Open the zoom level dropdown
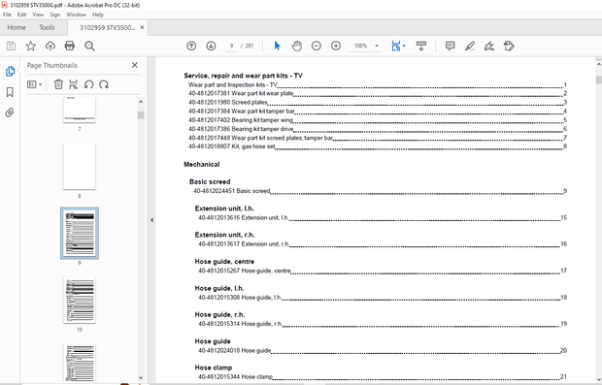The height and width of the screenshot is (385, 602). point(377,46)
